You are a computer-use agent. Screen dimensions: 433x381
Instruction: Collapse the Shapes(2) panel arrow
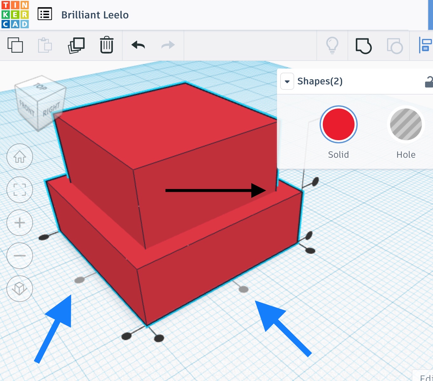(287, 82)
